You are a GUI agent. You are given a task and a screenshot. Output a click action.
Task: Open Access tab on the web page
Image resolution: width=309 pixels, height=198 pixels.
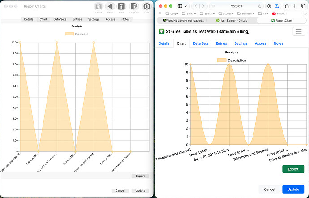(x=261, y=43)
